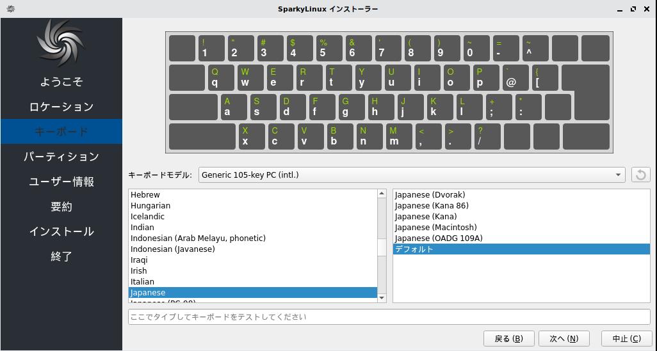Click the colon key on keyboard preview

tap(528, 107)
